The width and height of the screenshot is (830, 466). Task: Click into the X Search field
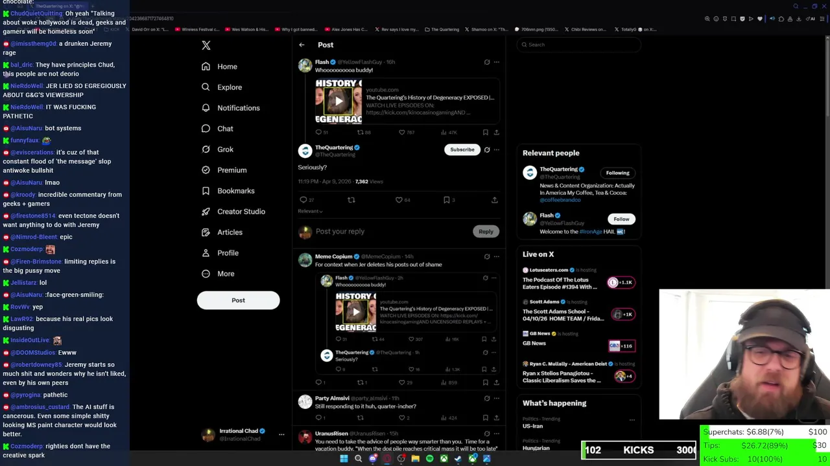click(579, 45)
